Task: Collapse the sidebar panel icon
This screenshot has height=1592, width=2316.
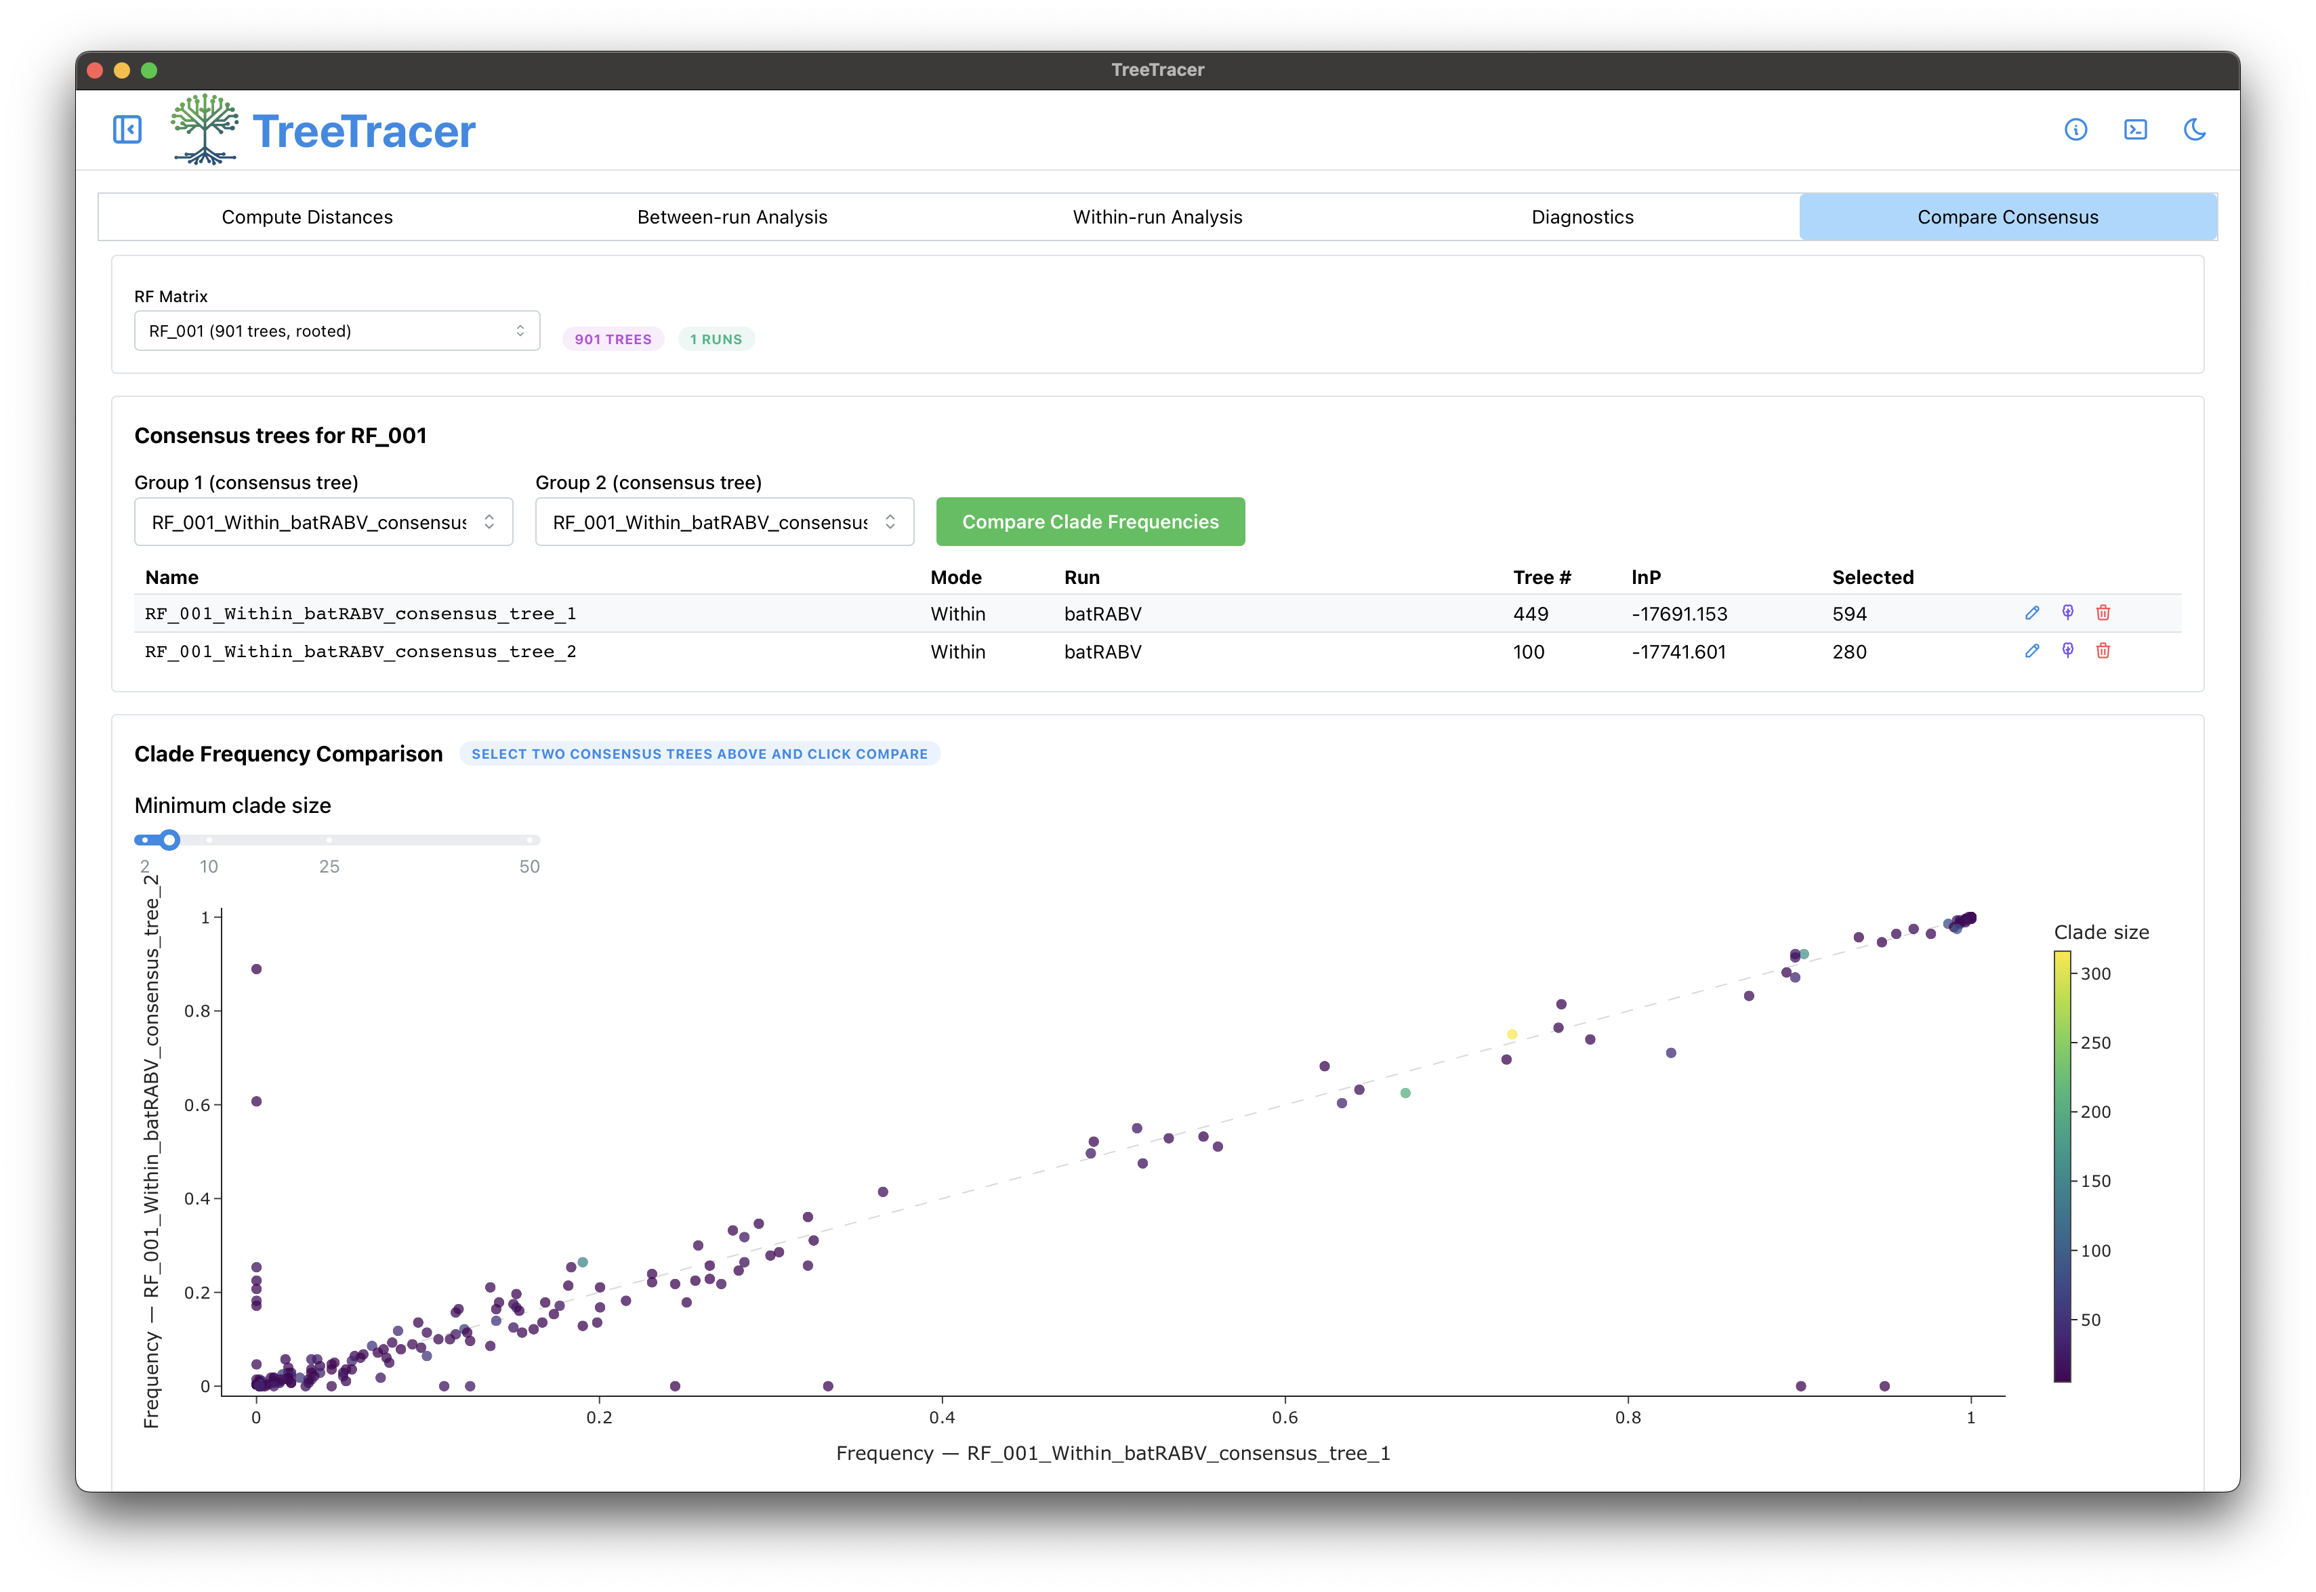Action: 127,129
